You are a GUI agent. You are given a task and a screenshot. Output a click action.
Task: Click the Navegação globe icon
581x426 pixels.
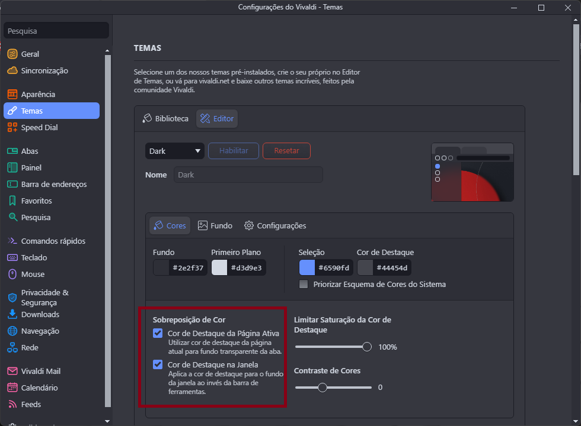(12, 331)
